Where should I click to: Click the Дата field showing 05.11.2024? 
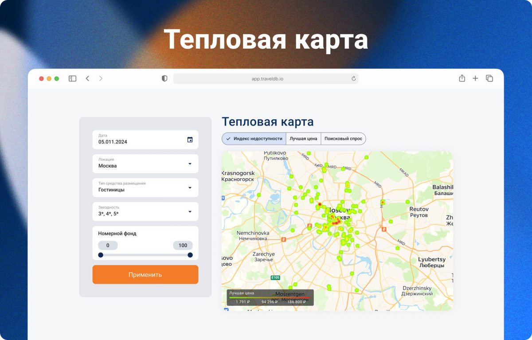coord(145,140)
